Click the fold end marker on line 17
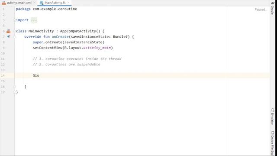 pyautogui.click(x=15, y=92)
